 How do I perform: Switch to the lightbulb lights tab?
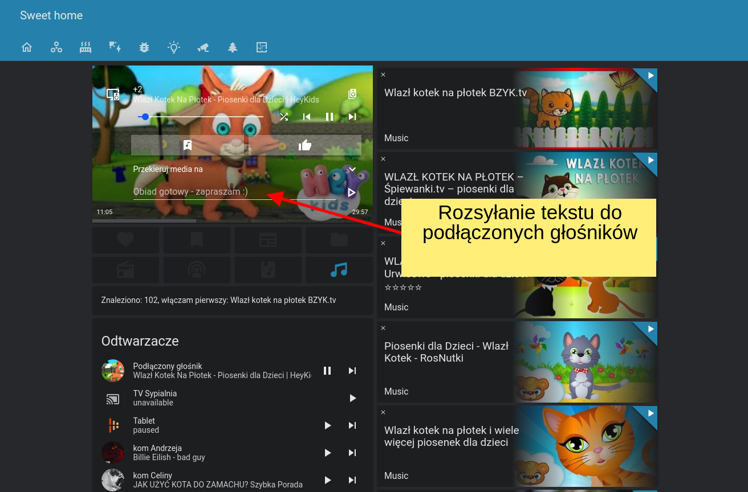point(174,47)
